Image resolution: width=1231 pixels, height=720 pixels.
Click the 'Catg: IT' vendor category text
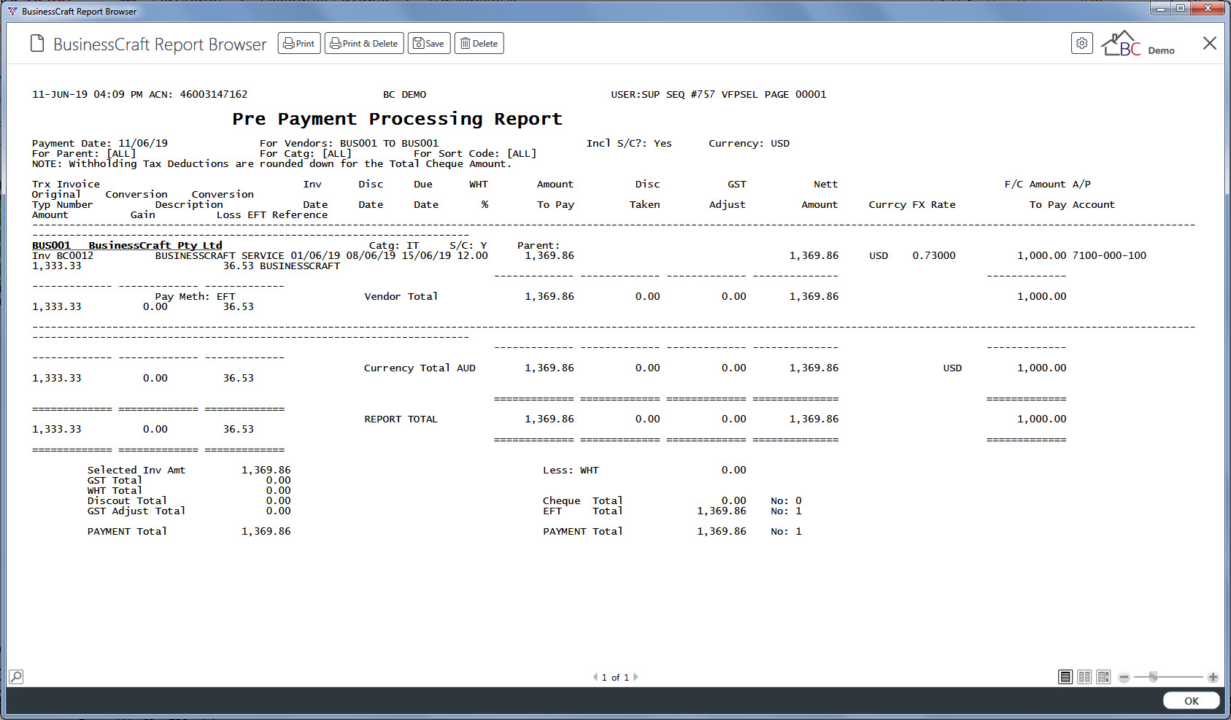394,245
